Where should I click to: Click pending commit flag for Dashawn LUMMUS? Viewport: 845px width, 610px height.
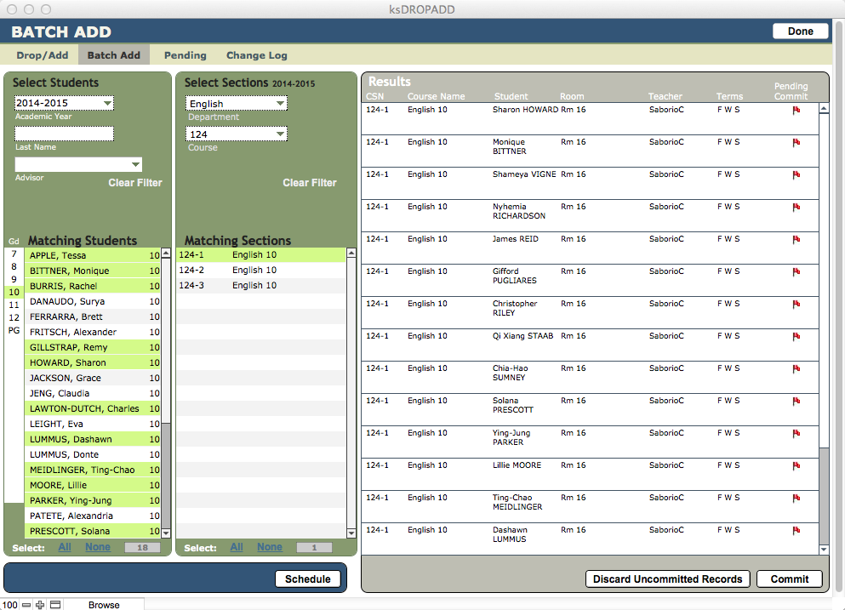coord(796,531)
